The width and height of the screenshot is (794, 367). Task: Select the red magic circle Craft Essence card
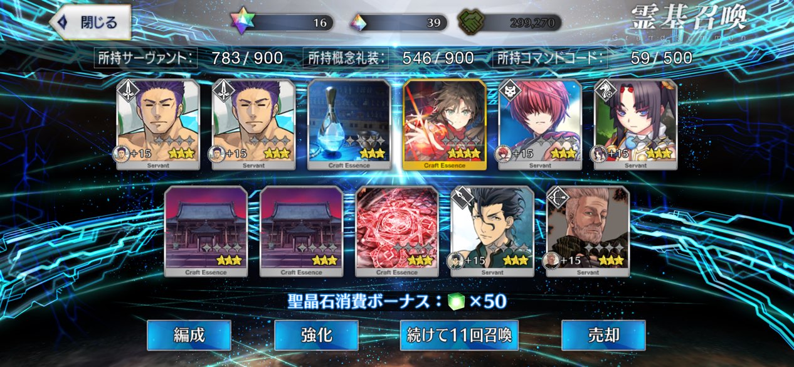[397, 231]
